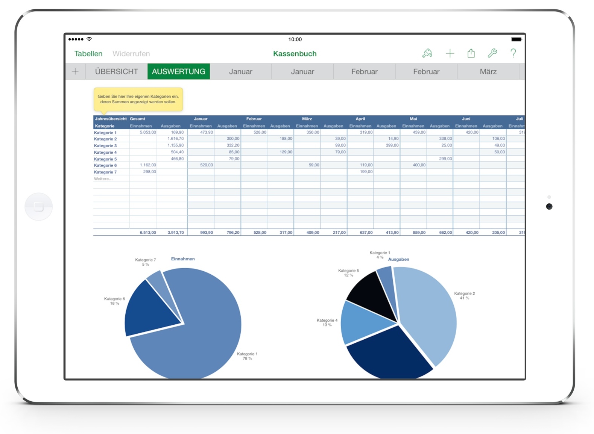Show help via question mark icon
This screenshot has width=594, height=434.
(513, 53)
